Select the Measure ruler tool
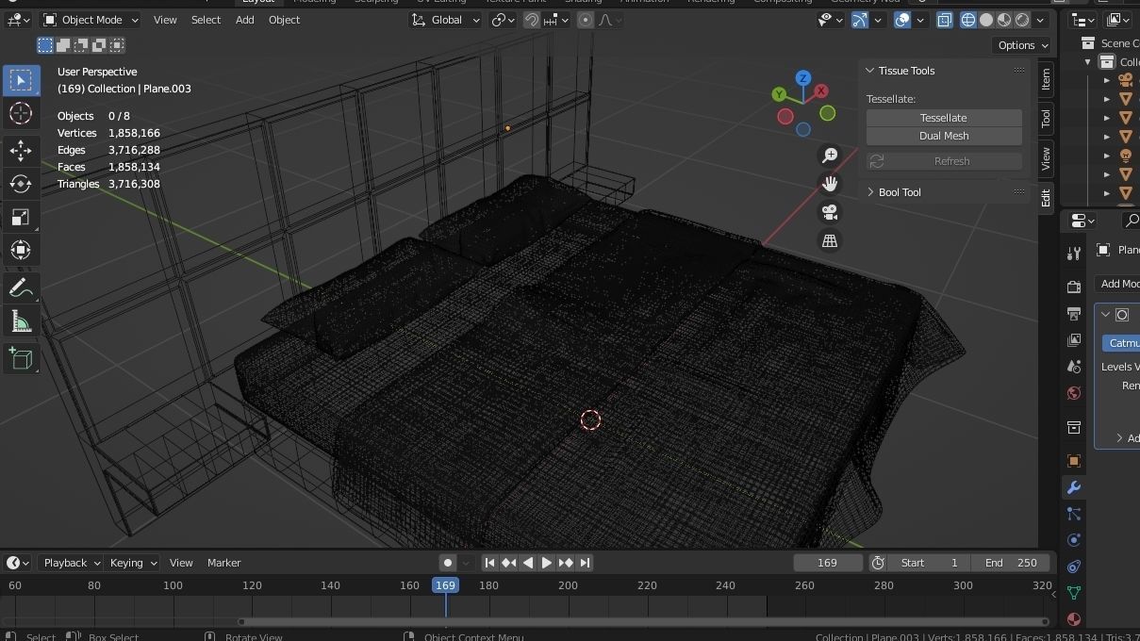 tap(21, 321)
